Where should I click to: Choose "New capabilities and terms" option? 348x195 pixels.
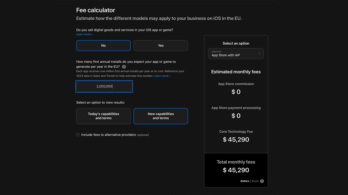pyautogui.click(x=161, y=116)
